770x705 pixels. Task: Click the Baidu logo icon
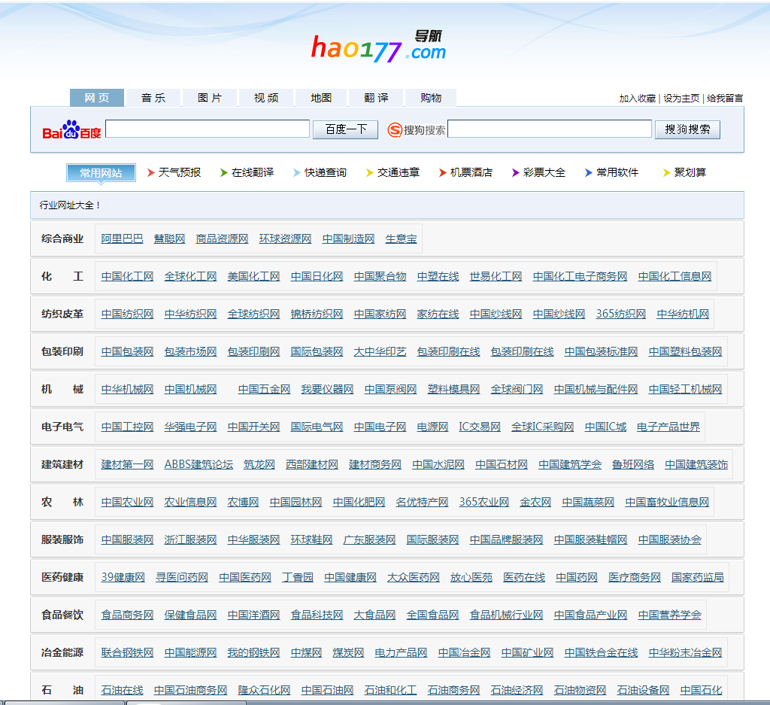(71, 129)
